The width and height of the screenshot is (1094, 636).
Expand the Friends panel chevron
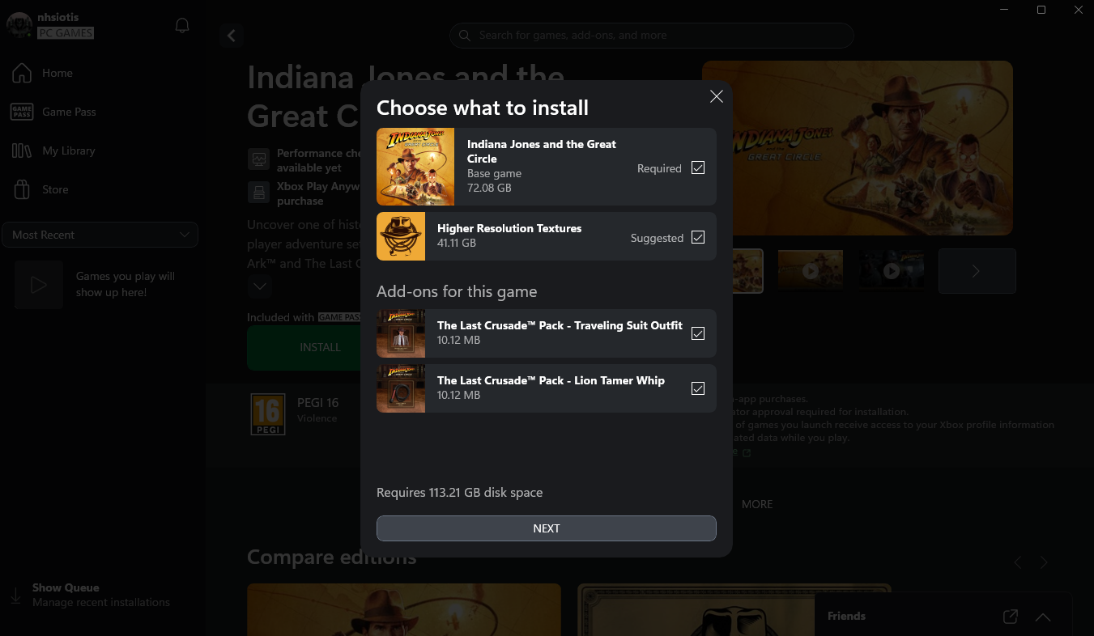click(1043, 617)
